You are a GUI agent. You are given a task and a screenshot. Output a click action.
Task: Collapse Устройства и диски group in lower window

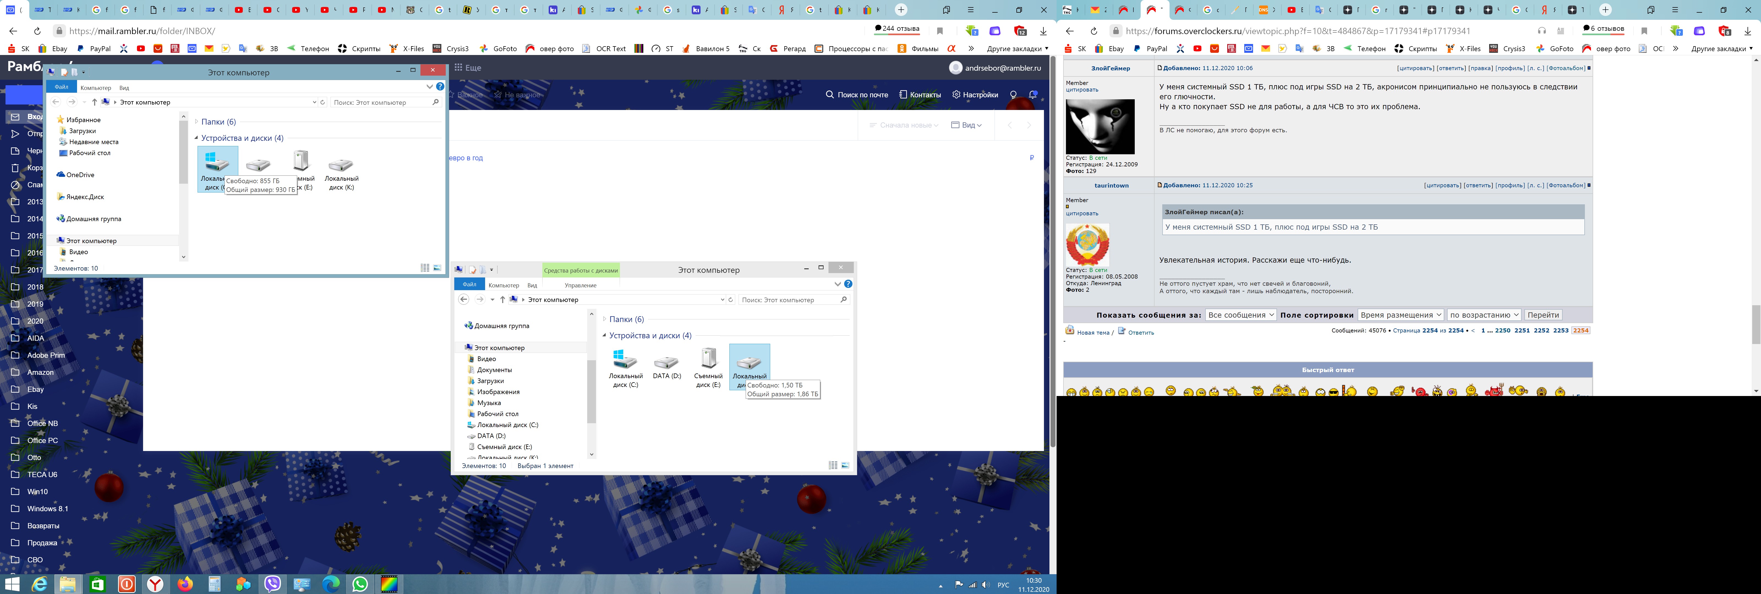[x=604, y=335]
